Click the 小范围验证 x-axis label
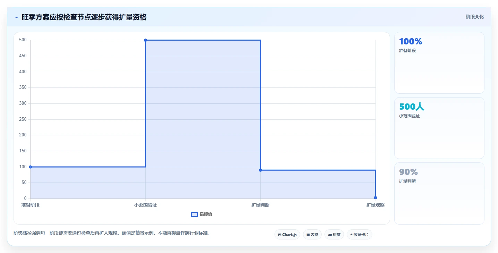The height and width of the screenshot is (253, 498). point(145,205)
